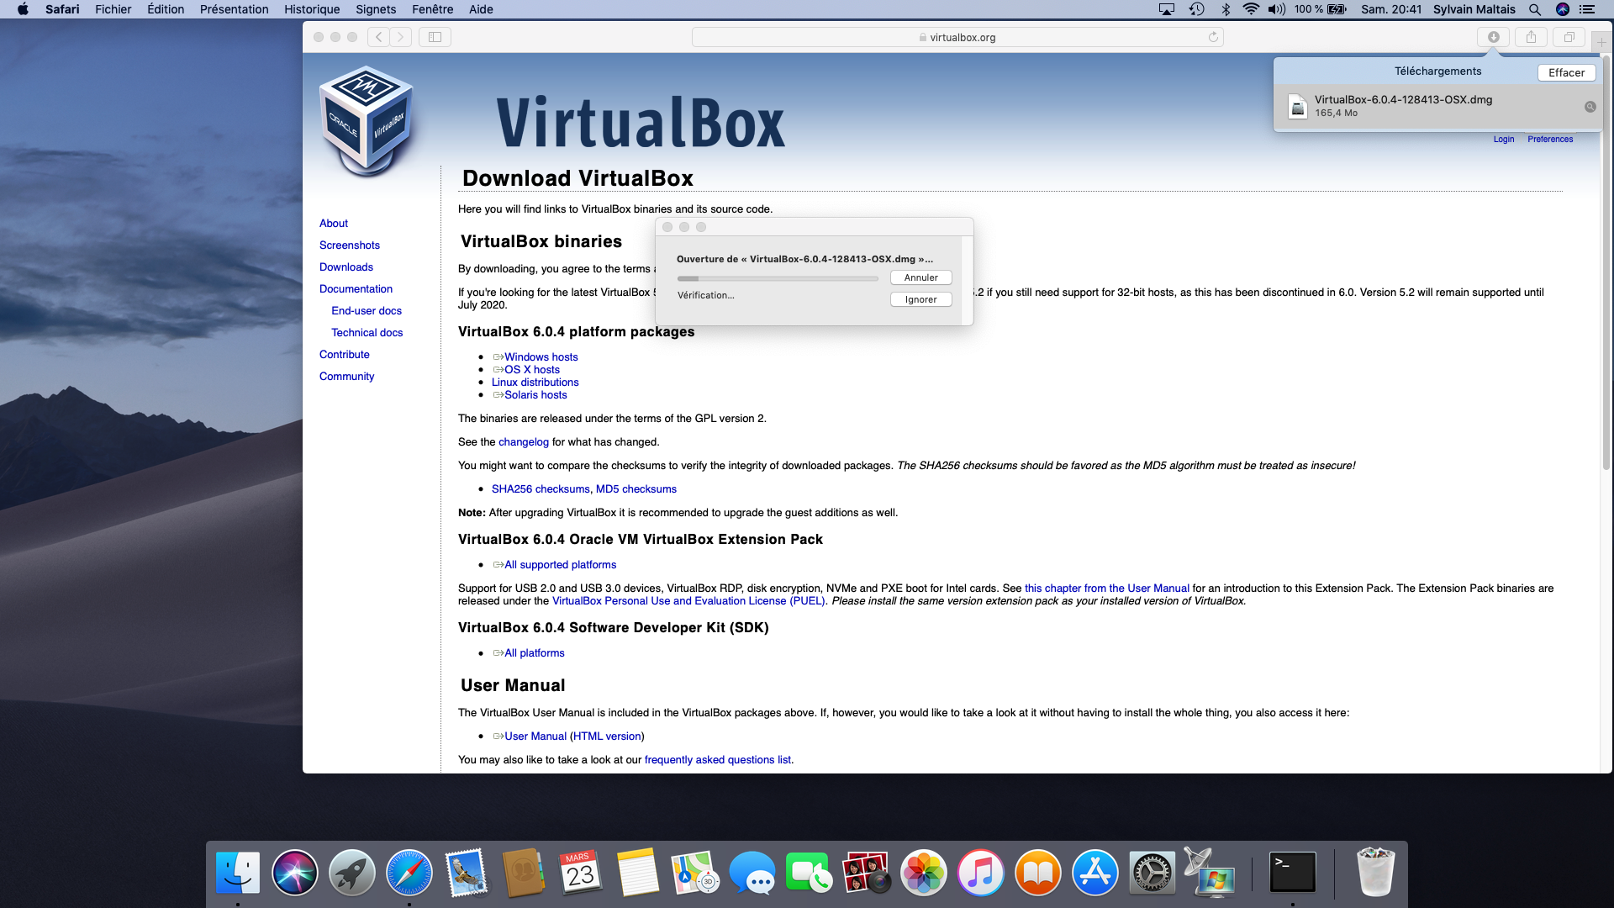Viewport: 1614px width, 908px height.
Task: Open new tab with plus button
Action: click(1601, 42)
